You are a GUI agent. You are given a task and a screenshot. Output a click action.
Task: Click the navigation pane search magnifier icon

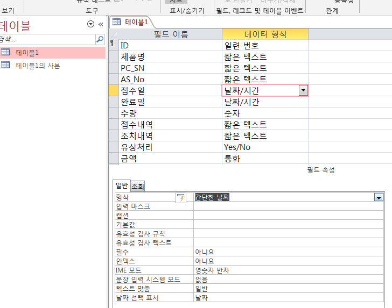click(100, 39)
